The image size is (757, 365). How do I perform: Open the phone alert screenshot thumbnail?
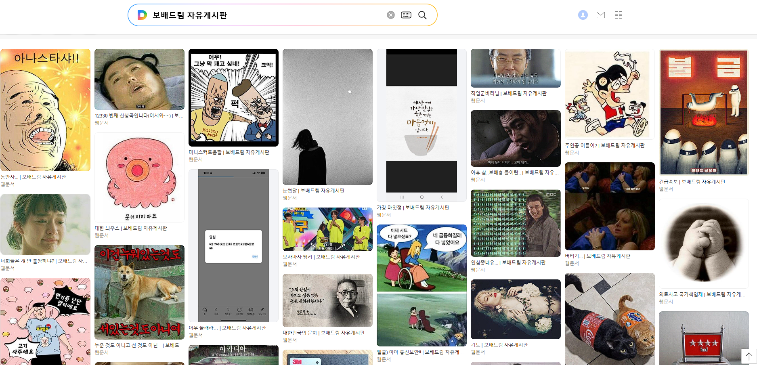(233, 245)
